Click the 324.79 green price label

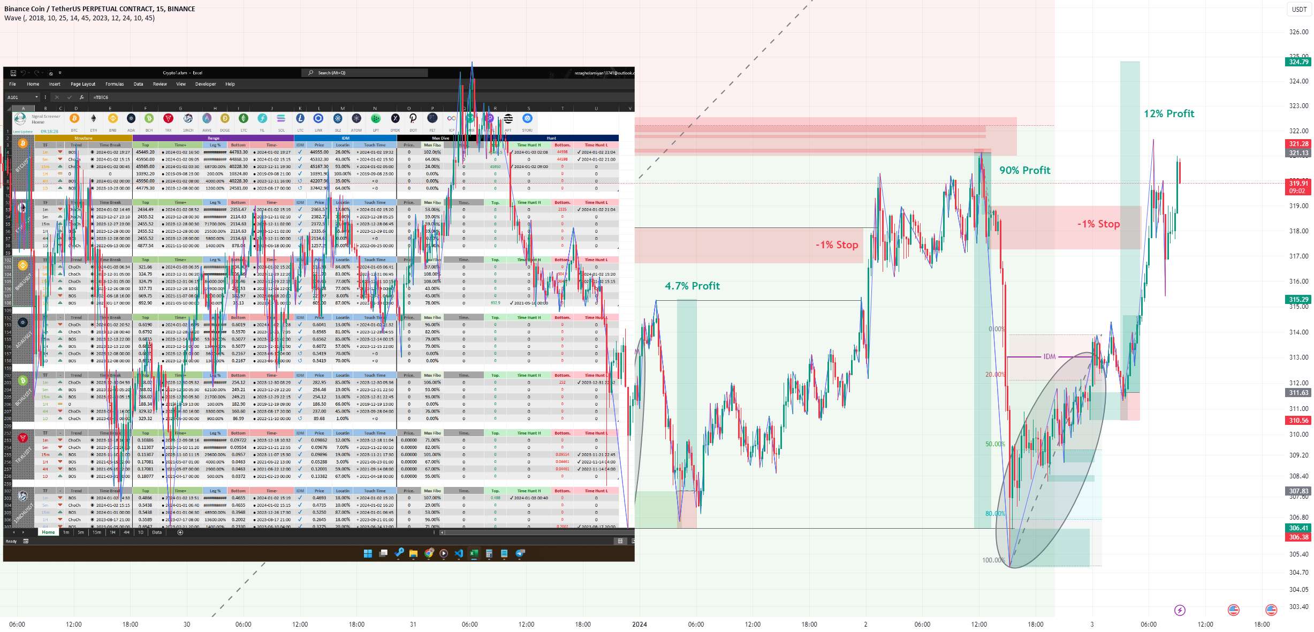click(1298, 62)
